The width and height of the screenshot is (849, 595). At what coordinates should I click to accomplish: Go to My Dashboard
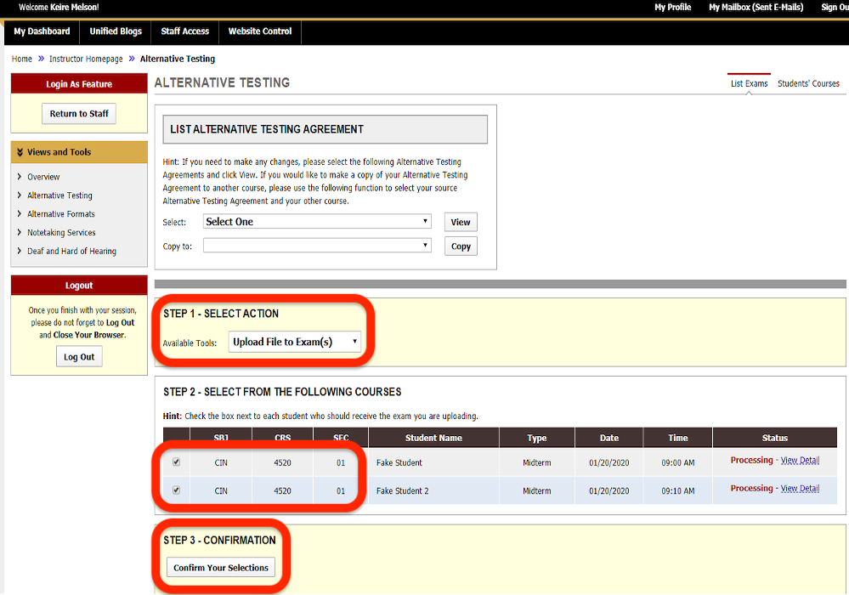tap(41, 31)
